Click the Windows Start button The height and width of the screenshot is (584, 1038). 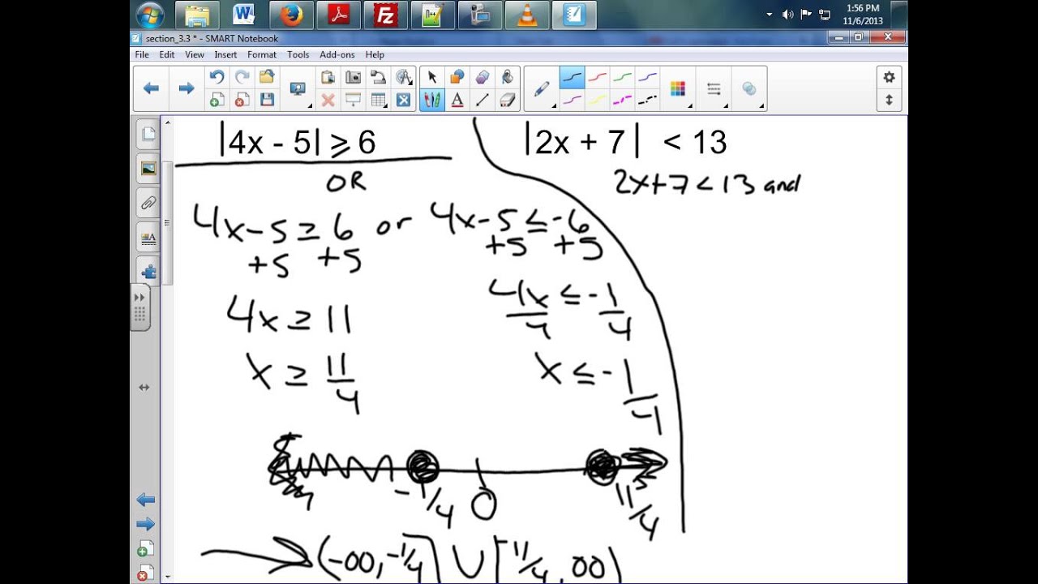[x=151, y=15]
